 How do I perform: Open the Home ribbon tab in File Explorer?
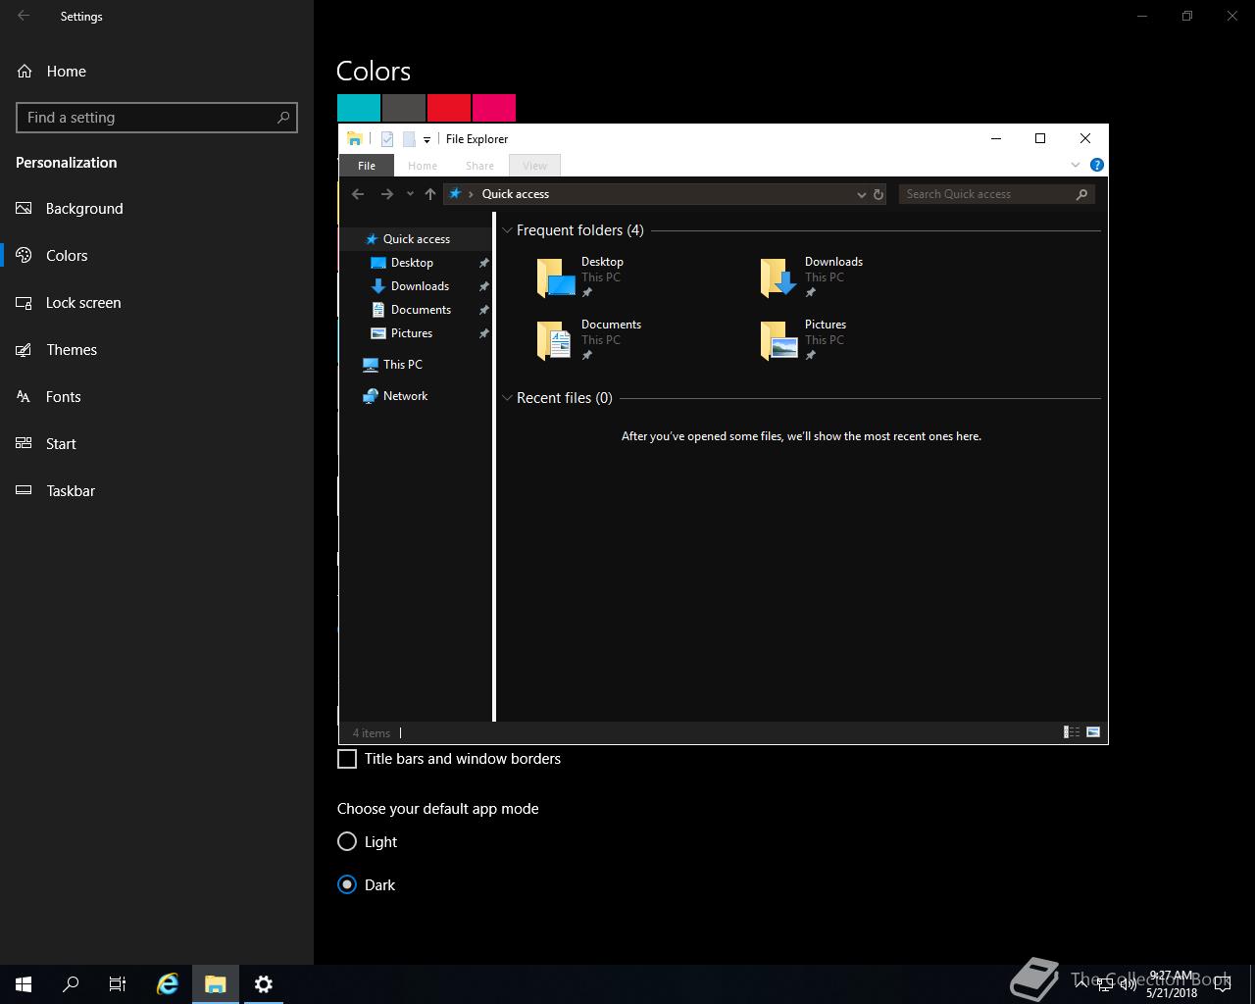pos(423,166)
